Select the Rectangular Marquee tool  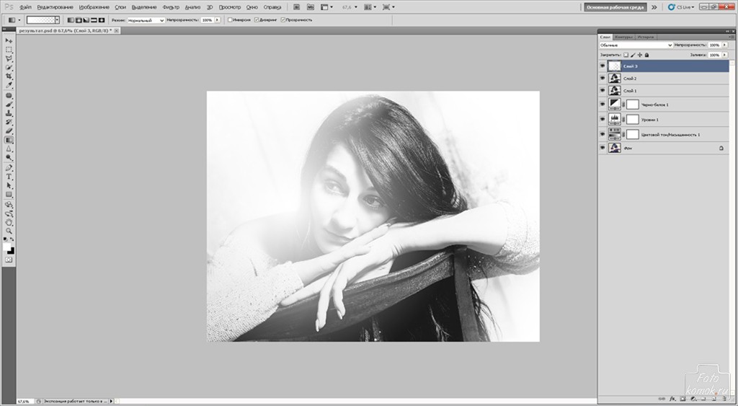pos(9,50)
